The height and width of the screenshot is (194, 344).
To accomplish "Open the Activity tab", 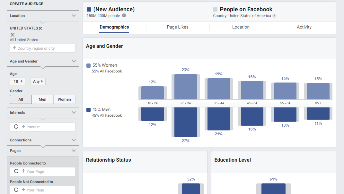I will pos(304,27).
